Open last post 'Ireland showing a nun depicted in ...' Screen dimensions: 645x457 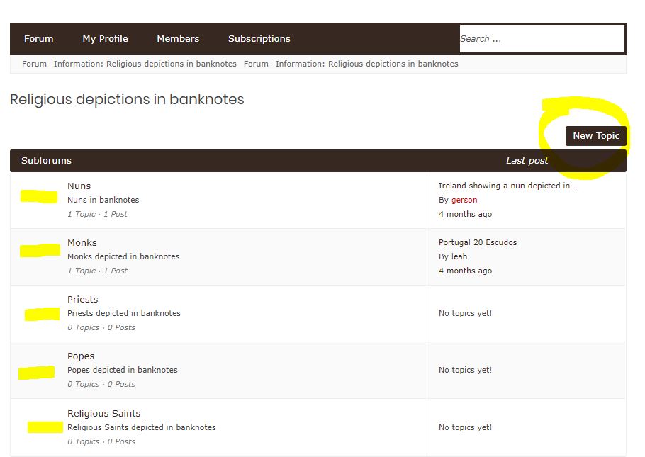[508, 186]
